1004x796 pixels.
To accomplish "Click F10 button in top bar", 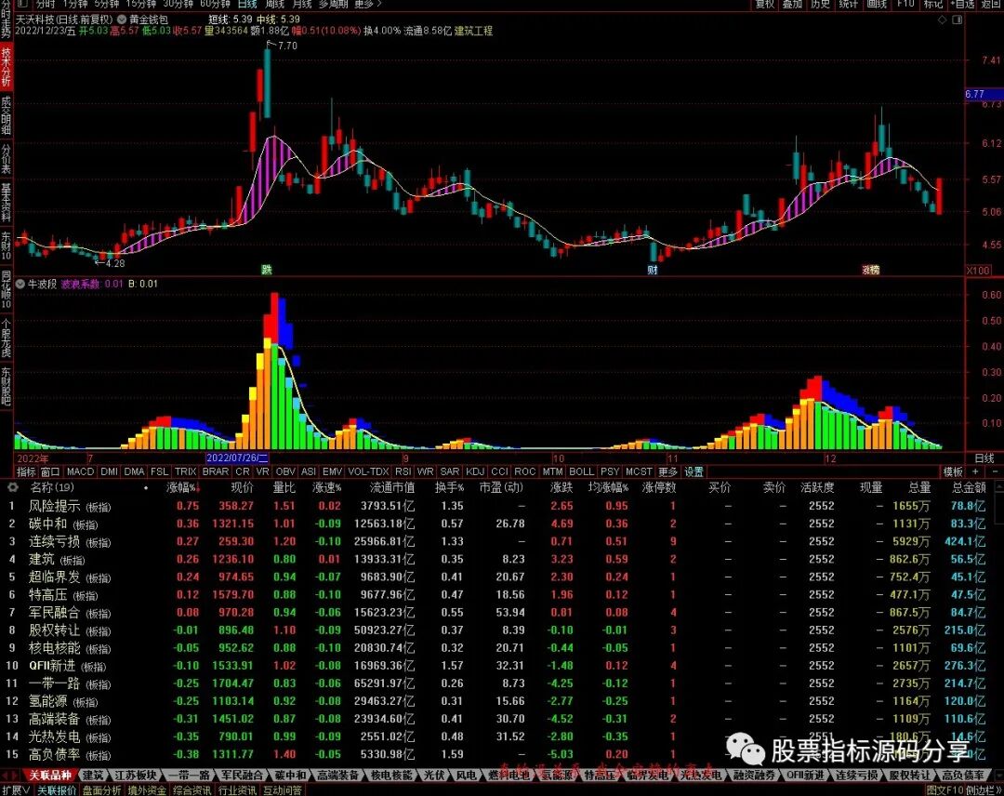I will tap(905, 4).
